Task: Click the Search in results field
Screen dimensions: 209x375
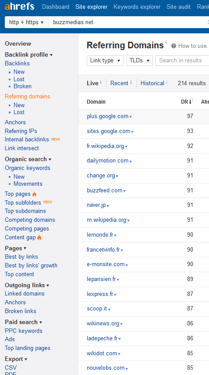Action: pyautogui.click(x=182, y=61)
